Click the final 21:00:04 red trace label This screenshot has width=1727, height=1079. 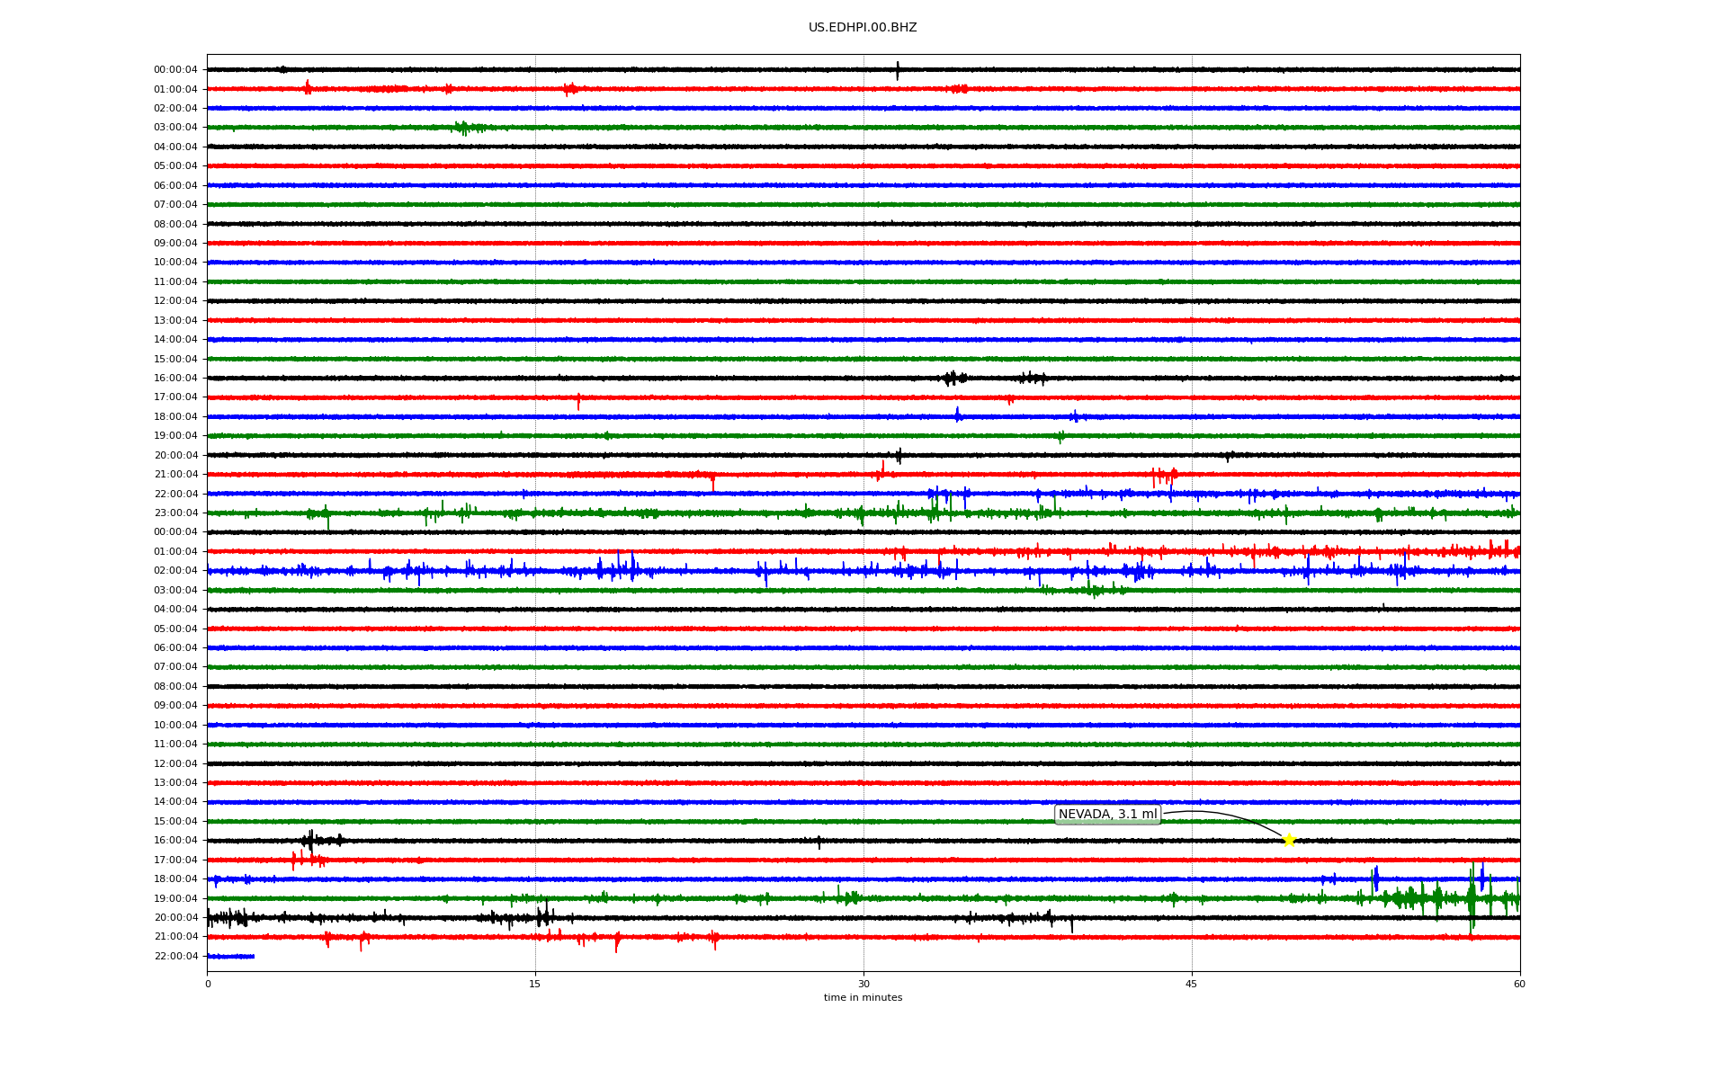tap(175, 936)
